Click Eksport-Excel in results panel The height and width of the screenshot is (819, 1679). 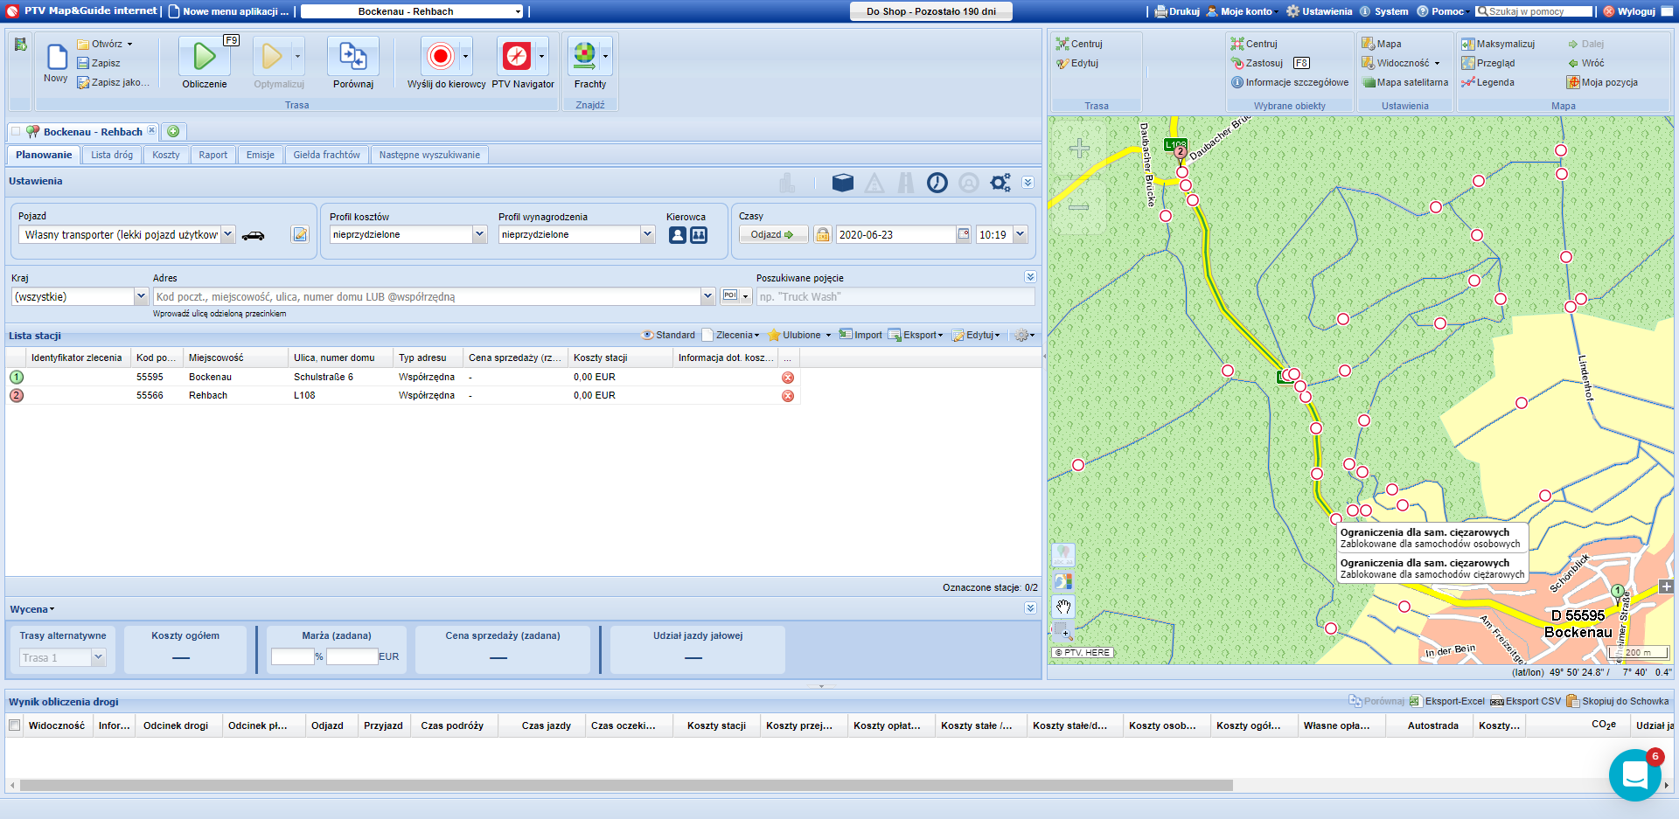pyautogui.click(x=1447, y=701)
